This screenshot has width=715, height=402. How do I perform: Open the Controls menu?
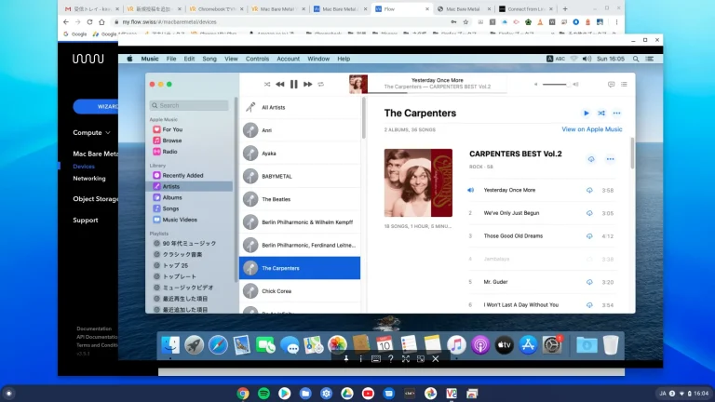pos(257,59)
